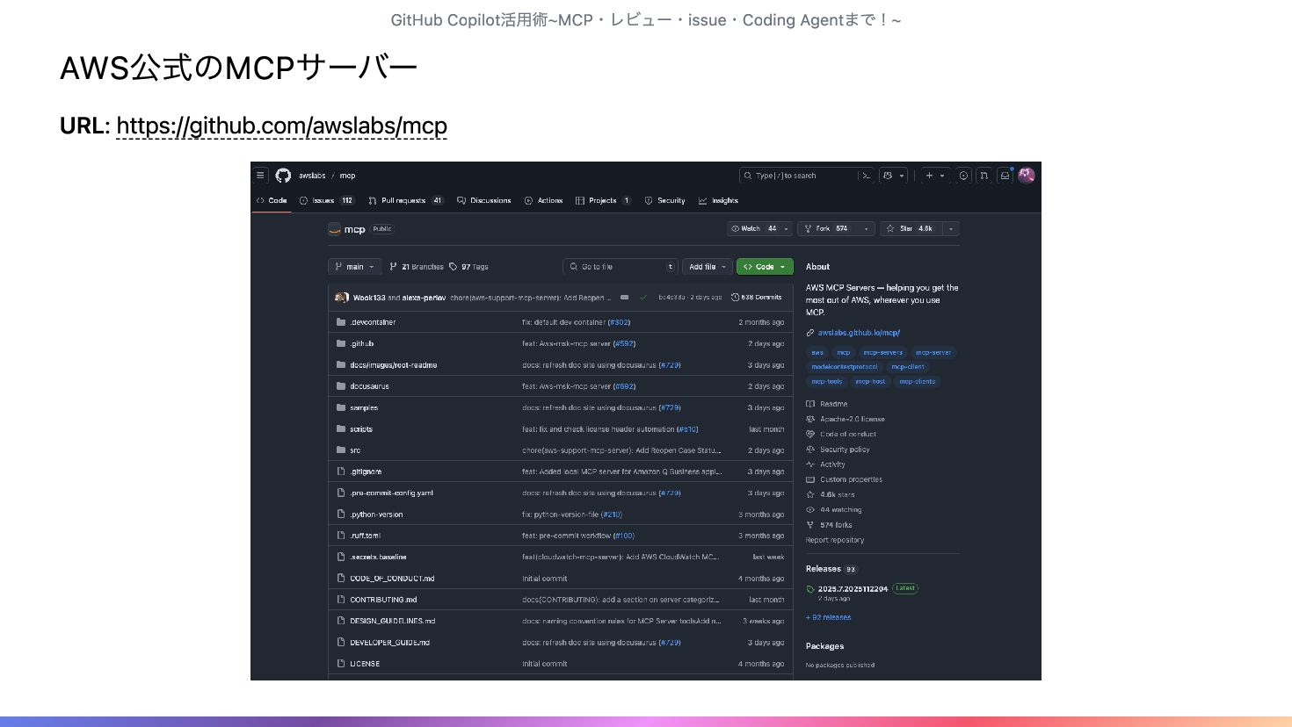Open the hamburger navigation menu icon
The width and height of the screenshot is (1292, 727).
[260, 176]
